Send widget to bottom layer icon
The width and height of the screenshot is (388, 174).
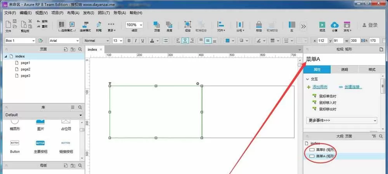[169, 24]
